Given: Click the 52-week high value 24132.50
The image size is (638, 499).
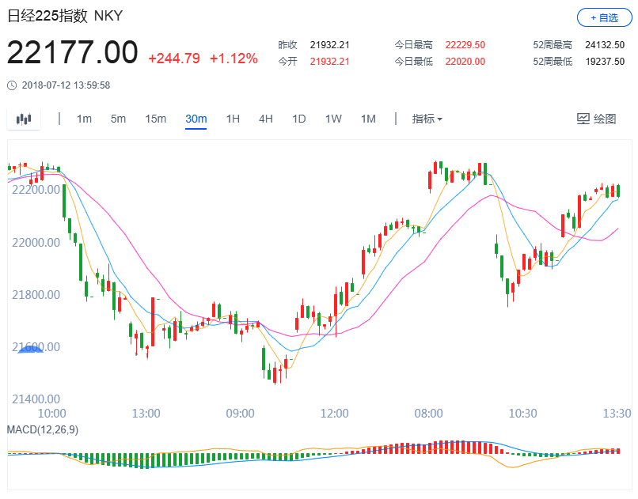Looking at the screenshot, I should (x=605, y=45).
